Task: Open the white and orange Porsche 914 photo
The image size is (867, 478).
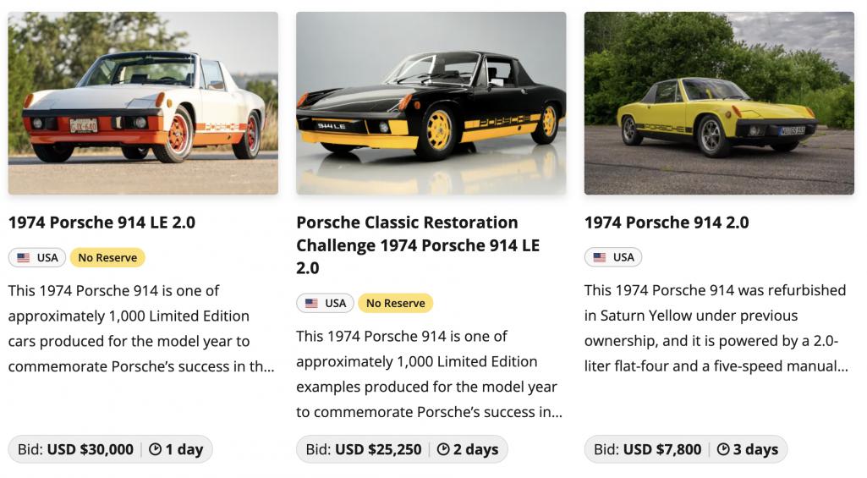Action: [143, 103]
